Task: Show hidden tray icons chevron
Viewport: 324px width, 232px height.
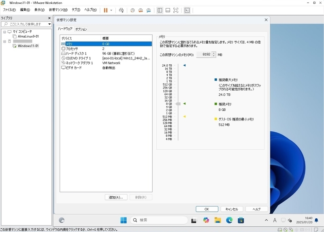Action: (266, 220)
